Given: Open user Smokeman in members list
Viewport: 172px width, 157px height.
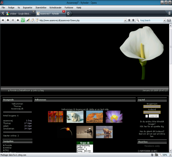Looking at the screenshot, I should 9,128.
